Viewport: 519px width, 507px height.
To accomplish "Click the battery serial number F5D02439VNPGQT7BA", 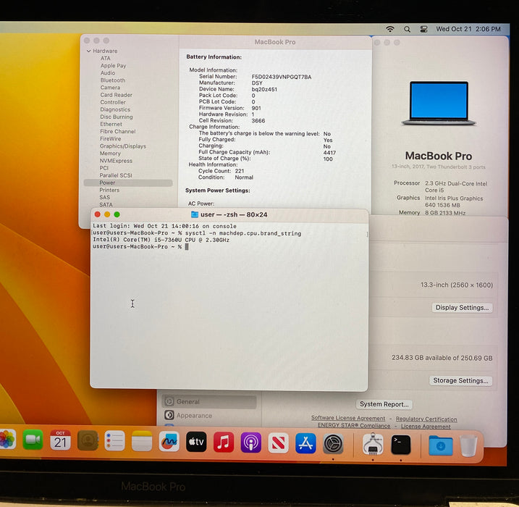I will [x=282, y=77].
